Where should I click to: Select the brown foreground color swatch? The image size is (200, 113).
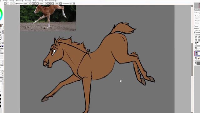pos(1,26)
